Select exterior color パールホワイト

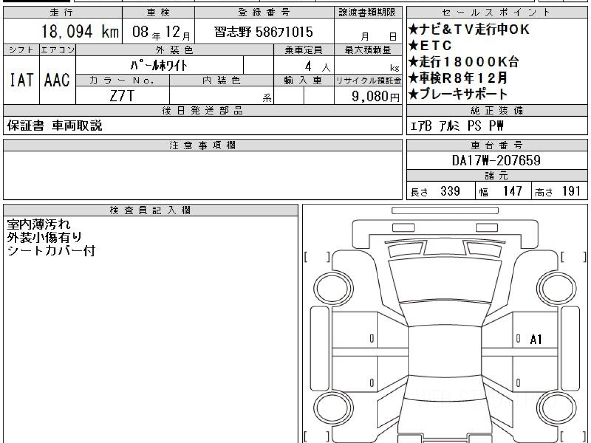pos(159,65)
